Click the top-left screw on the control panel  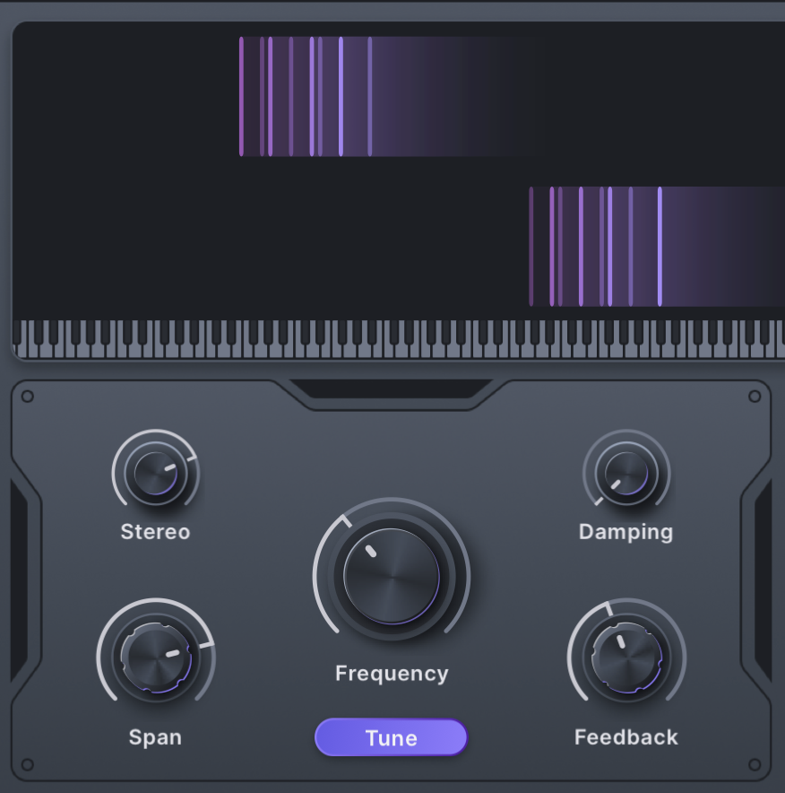click(28, 396)
